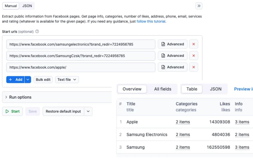Image resolution: width=253 pixels, height=159 pixels.
Task: Click the Likes column header
Action: click(x=225, y=104)
